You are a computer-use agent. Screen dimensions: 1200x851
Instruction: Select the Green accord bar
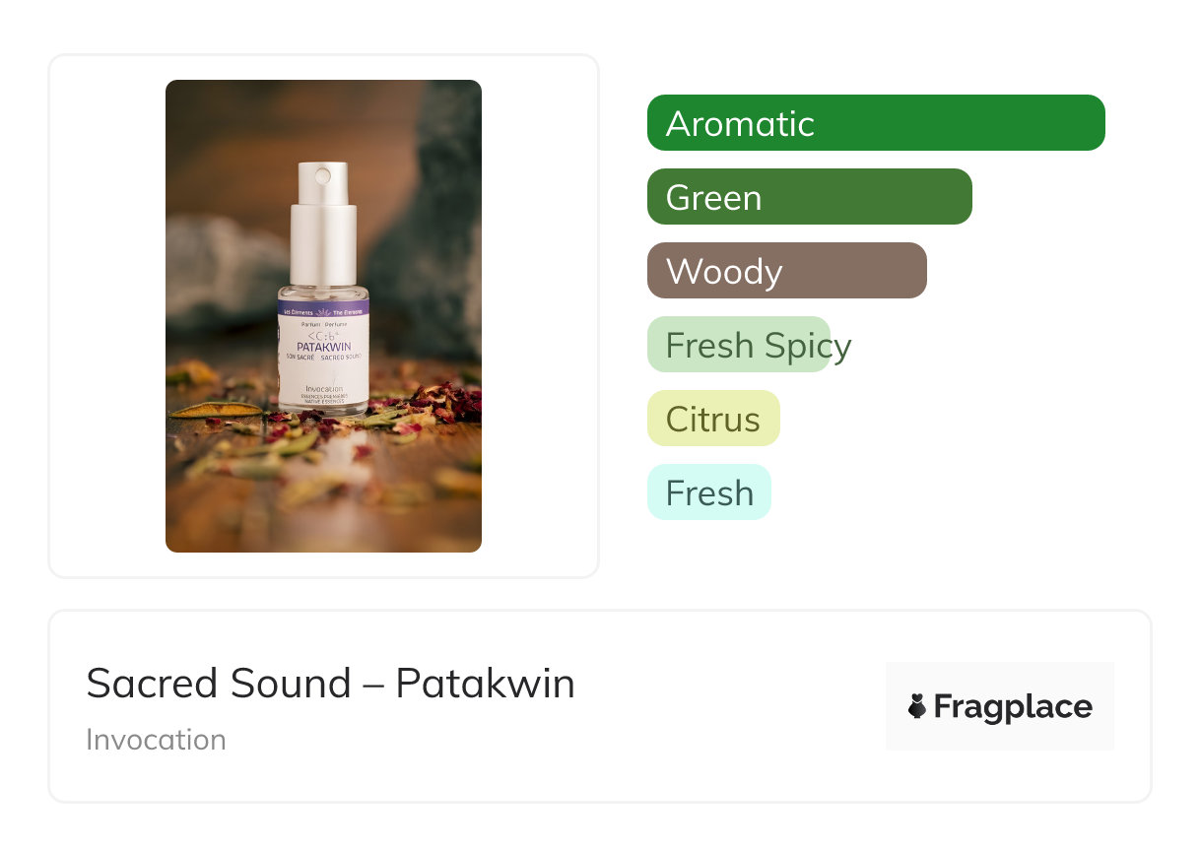tap(809, 197)
